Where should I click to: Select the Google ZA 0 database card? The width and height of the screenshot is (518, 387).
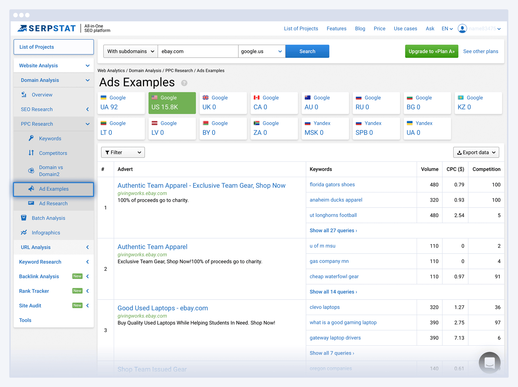(x=274, y=128)
